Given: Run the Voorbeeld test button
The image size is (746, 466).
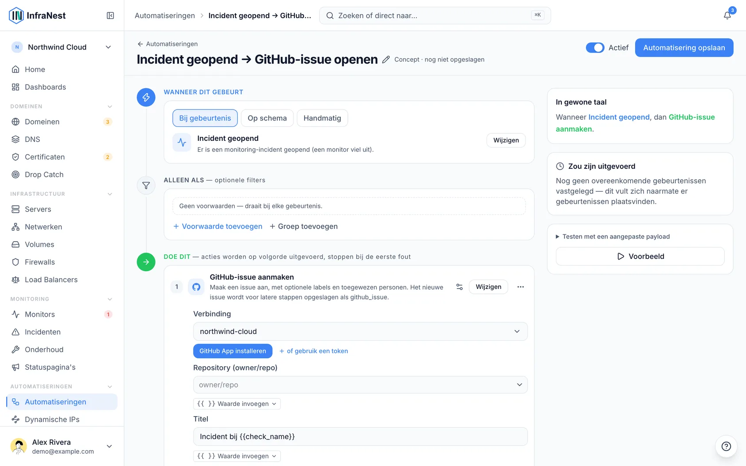Looking at the screenshot, I should 640,256.
